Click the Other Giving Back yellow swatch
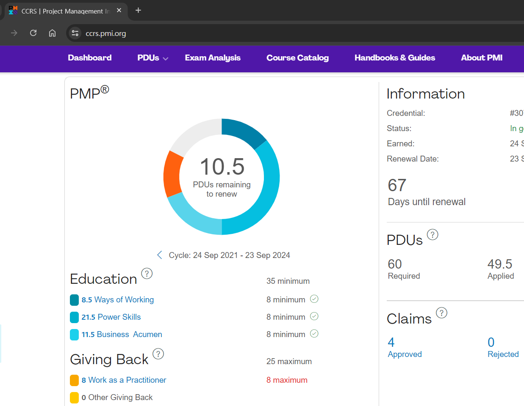The height and width of the screenshot is (406, 524). [74, 398]
